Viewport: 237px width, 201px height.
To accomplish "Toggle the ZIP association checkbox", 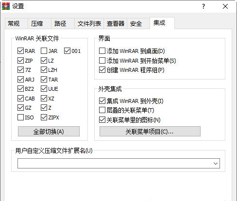I will [20, 61].
